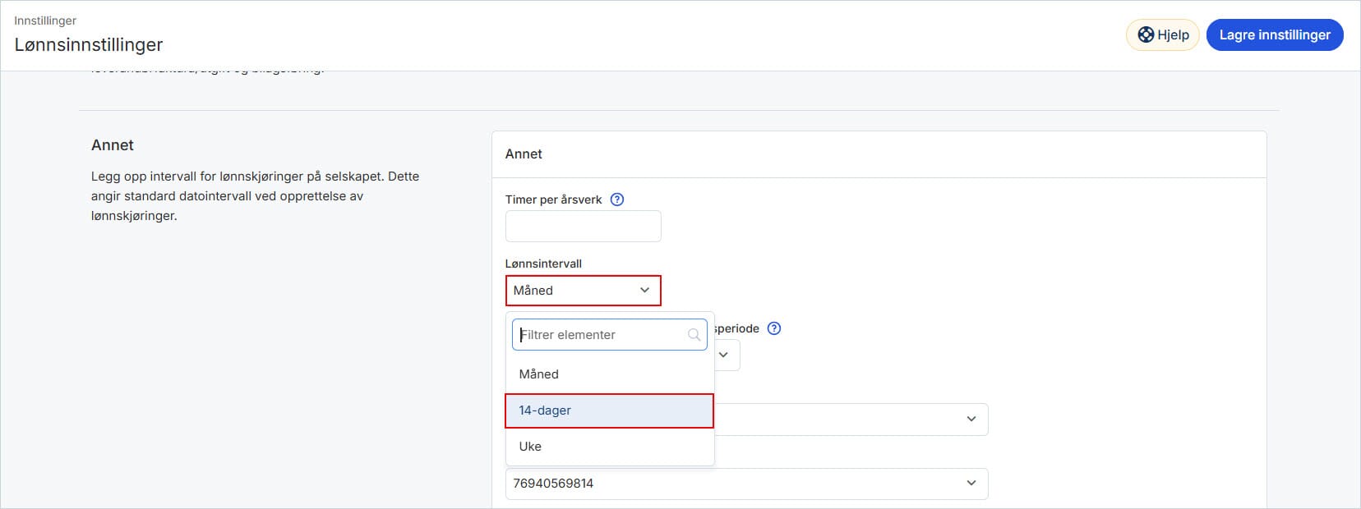Click the Lønnsinnstillinger page title
This screenshot has width=1361, height=509.
(89, 44)
